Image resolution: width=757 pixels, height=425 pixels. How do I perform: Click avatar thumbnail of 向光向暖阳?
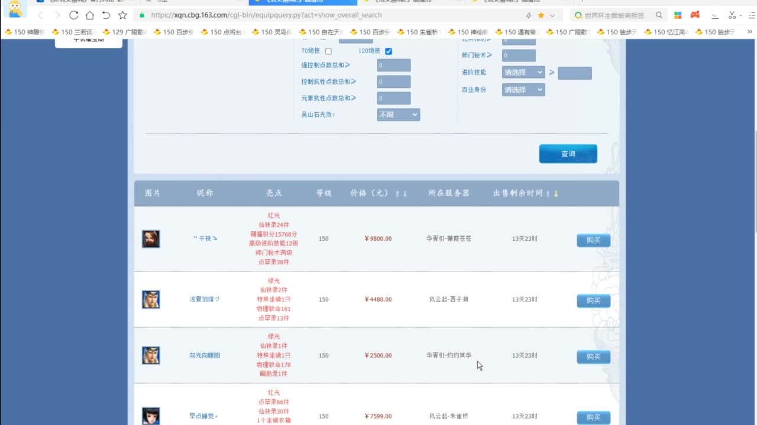[x=151, y=355]
